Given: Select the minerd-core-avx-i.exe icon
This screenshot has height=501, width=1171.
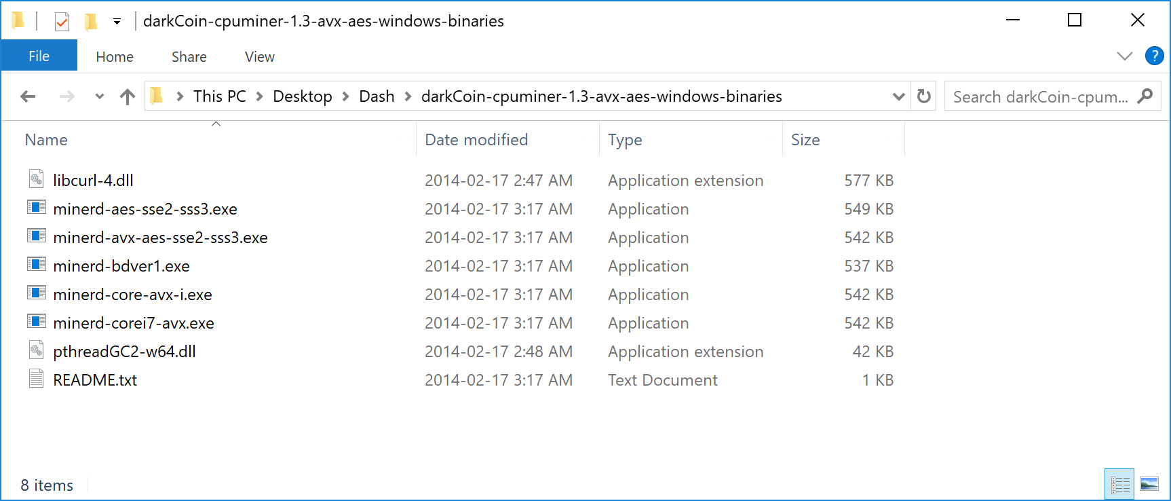Looking at the screenshot, I should tap(37, 293).
